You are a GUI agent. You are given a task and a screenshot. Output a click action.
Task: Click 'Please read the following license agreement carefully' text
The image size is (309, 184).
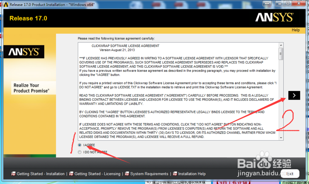coord(116,38)
